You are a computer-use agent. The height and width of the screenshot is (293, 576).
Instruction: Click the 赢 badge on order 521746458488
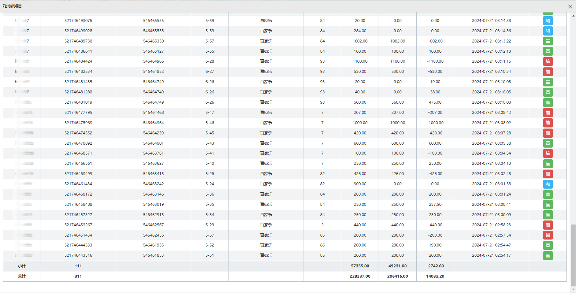(x=547, y=205)
